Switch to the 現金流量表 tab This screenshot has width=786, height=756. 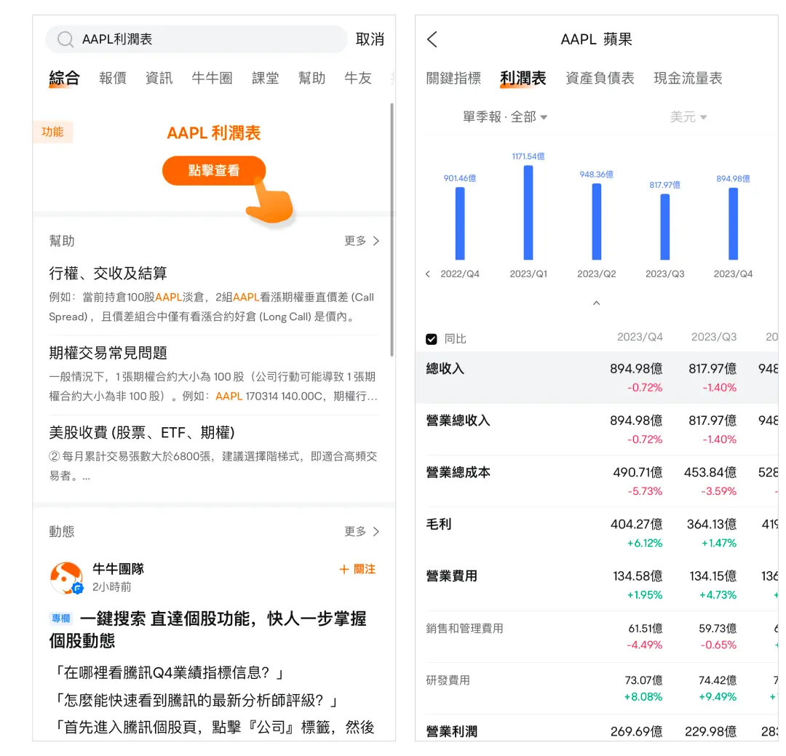688,79
